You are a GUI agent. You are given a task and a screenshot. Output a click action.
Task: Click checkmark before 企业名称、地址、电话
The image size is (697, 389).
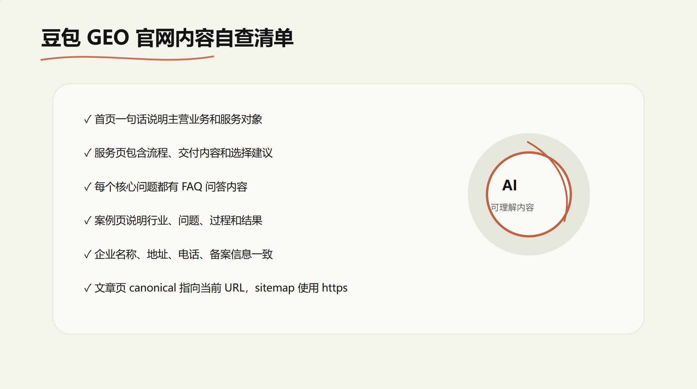coord(87,255)
